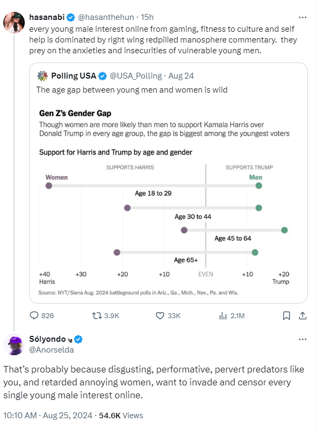This screenshot has height=429, width=324.
Task: Open the @Anorselda handle
Action: (52, 350)
